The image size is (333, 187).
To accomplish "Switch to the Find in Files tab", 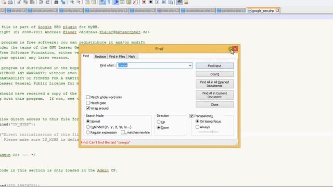I will [x=117, y=57].
